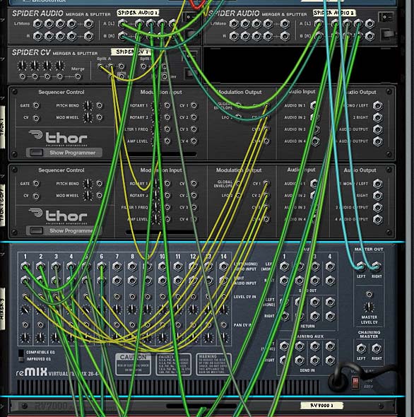The width and height of the screenshot is (414, 417).
Task: Click the Thor 1 Mod Wheel CV jack
Action: (100, 117)
